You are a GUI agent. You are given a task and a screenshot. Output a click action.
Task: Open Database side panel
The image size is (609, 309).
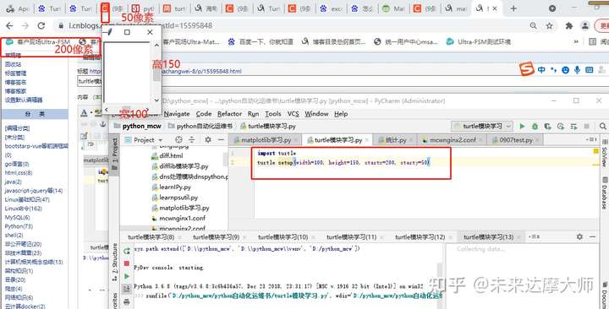click(x=605, y=192)
